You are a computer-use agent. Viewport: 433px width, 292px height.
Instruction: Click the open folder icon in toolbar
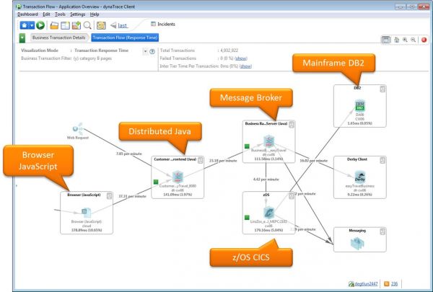tap(54, 26)
